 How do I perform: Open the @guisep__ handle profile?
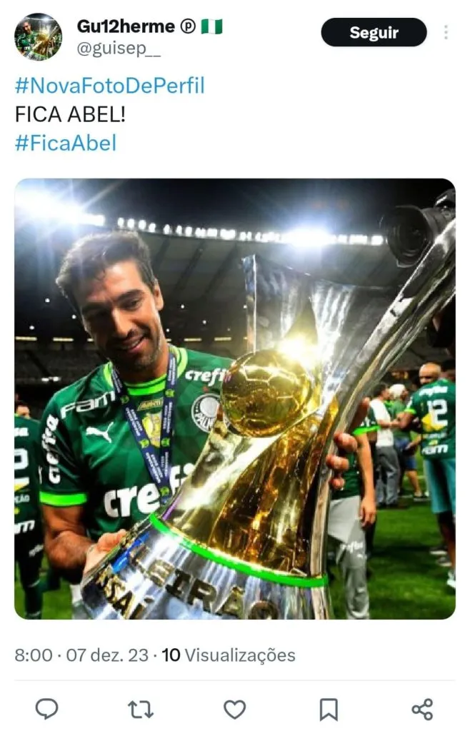(119, 49)
